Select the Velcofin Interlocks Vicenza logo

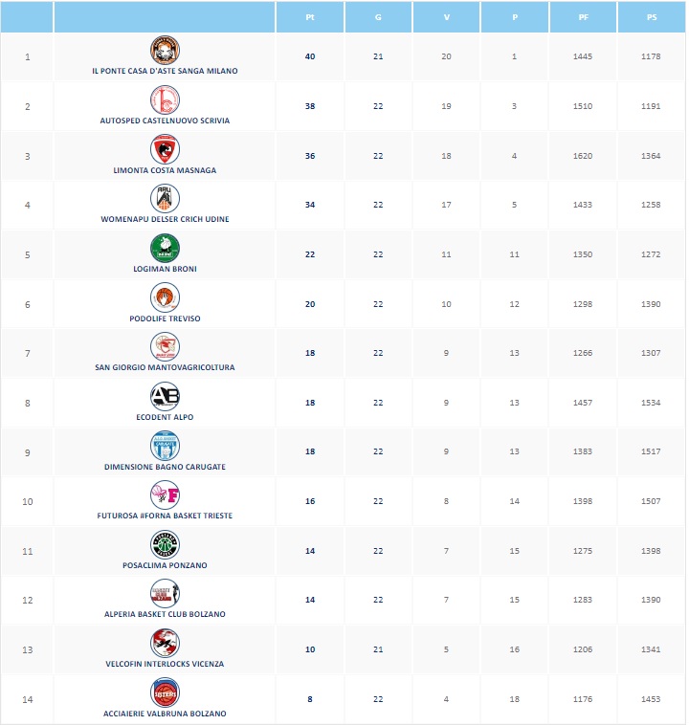[x=165, y=643]
